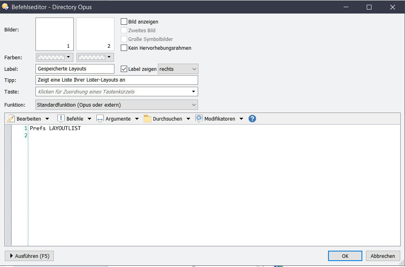The height and width of the screenshot is (267, 405).
Task: Click the OK button
Action: click(345, 256)
